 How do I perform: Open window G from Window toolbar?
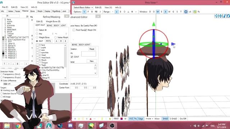click(x=173, y=12)
